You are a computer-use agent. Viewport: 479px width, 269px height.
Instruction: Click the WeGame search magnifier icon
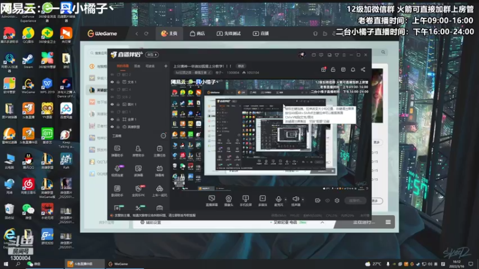click(x=383, y=52)
